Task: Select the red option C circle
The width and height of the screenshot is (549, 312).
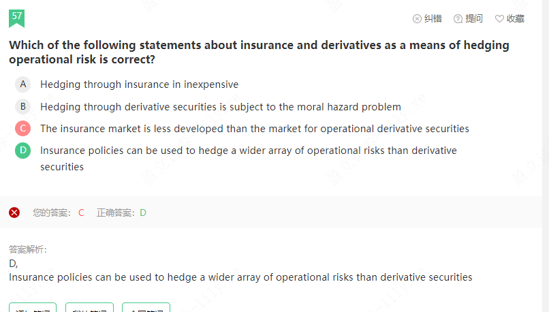Action: coord(23,128)
